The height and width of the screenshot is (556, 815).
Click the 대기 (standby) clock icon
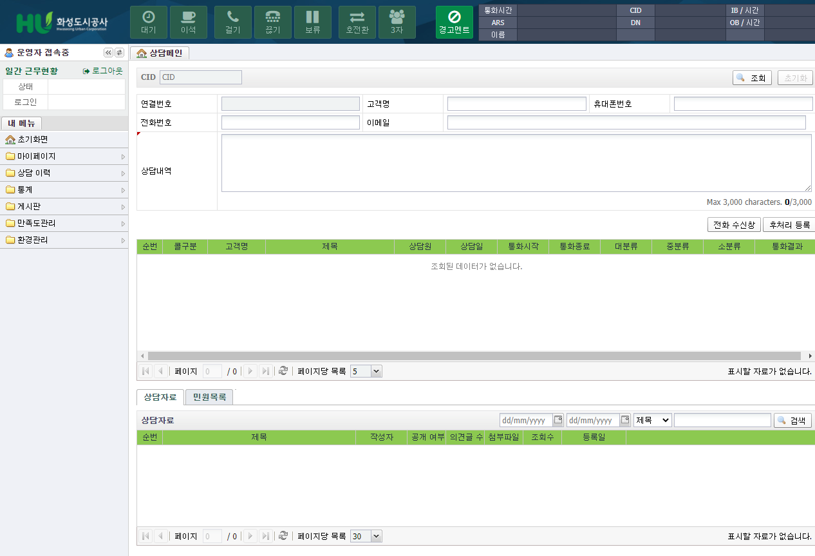148,17
